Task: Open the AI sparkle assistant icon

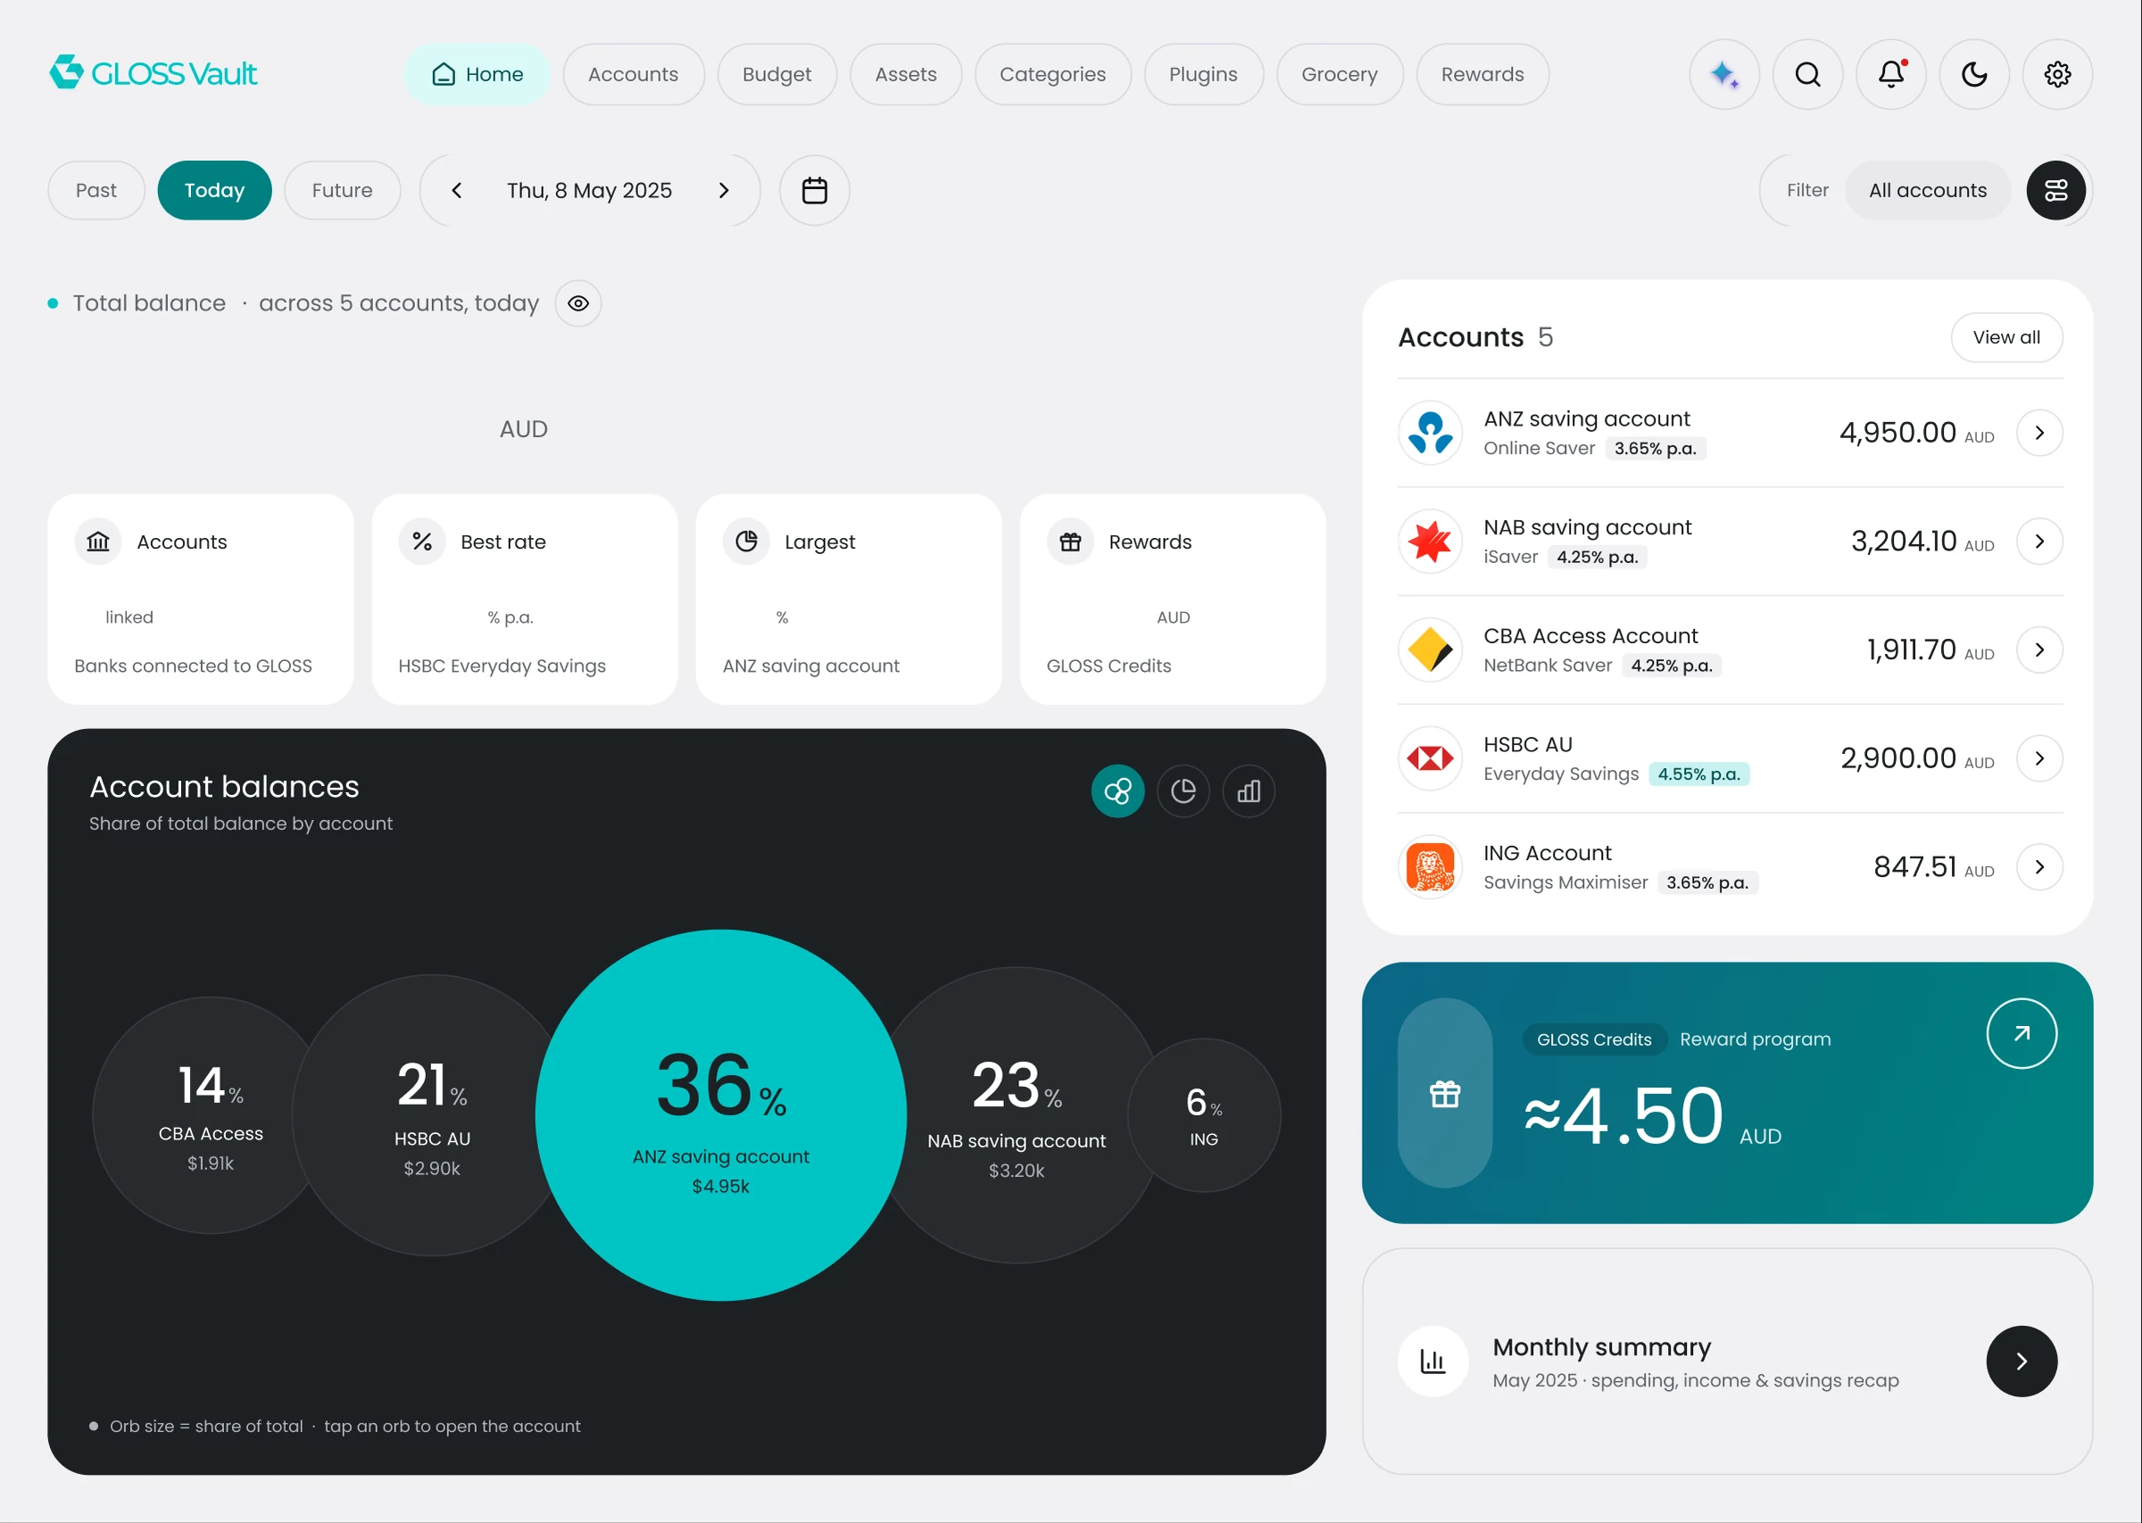Action: 1723,74
